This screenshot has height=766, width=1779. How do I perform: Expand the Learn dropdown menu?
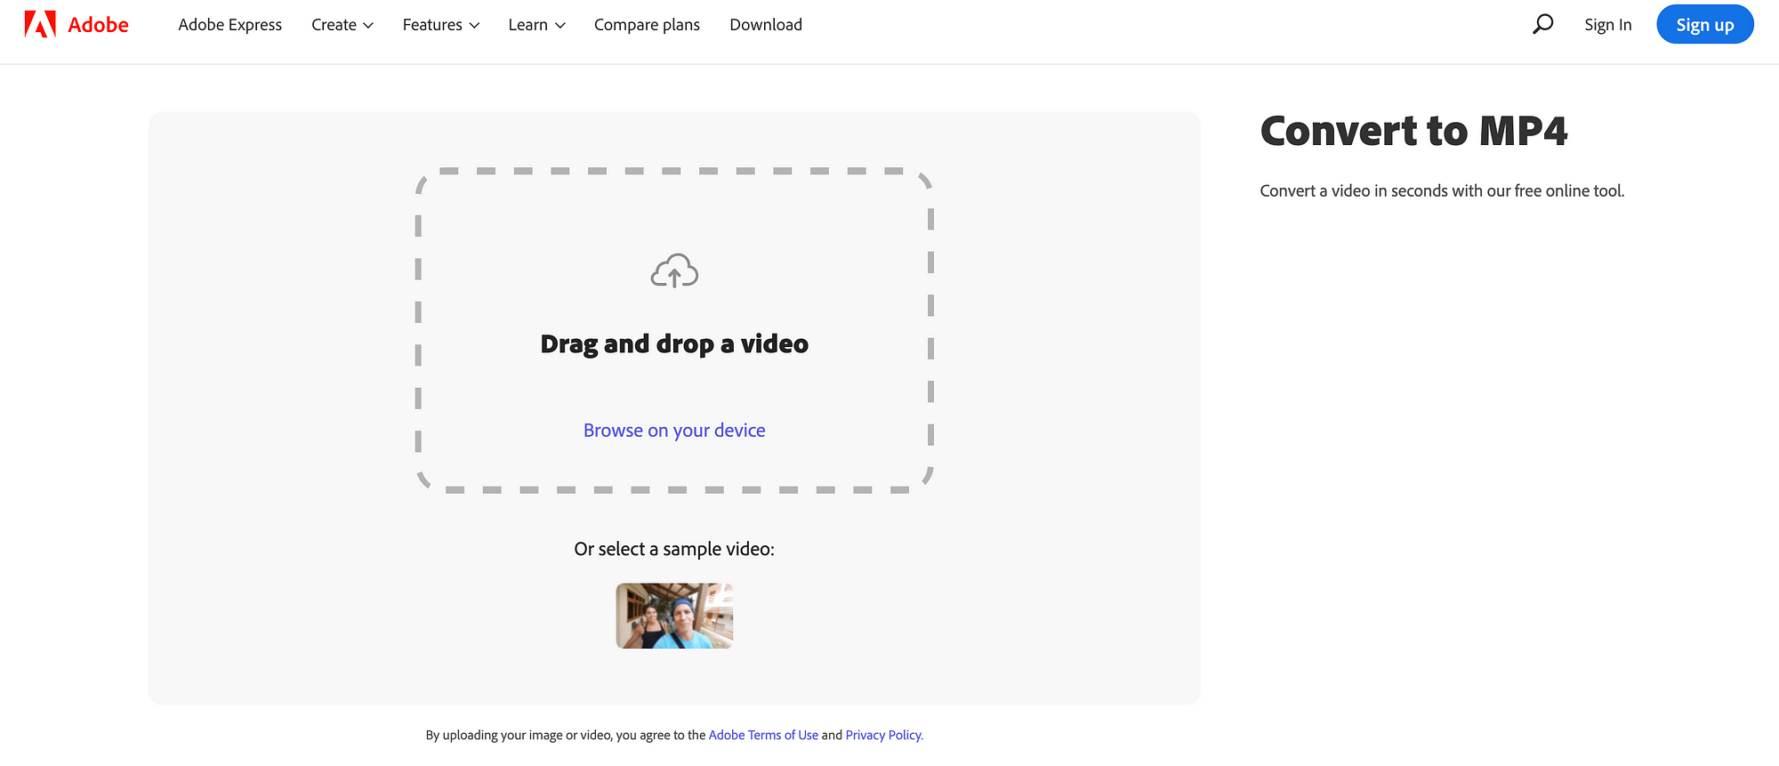(537, 25)
